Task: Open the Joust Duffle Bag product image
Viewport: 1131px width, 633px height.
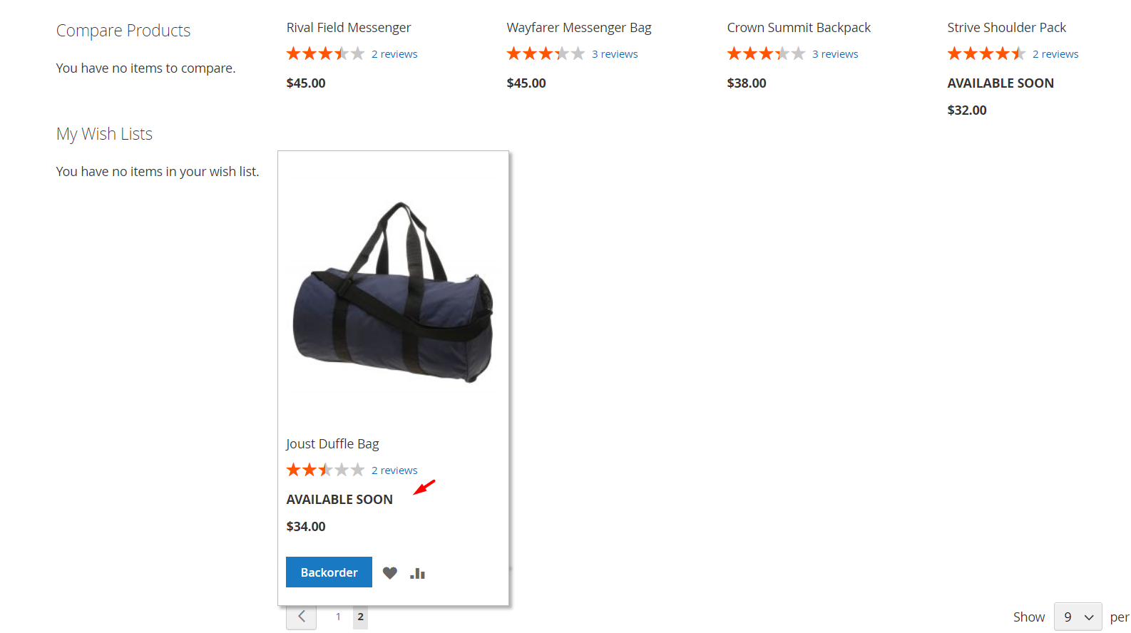Action: tap(393, 292)
